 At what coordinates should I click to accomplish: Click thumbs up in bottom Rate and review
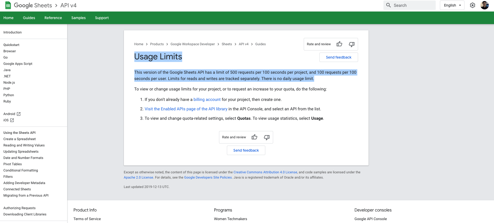pyautogui.click(x=254, y=137)
